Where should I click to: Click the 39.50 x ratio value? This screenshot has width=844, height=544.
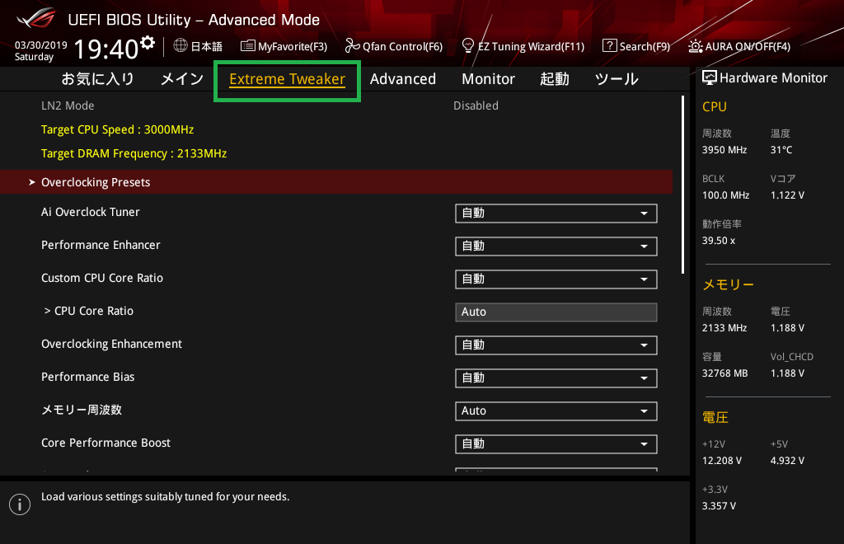pos(719,241)
